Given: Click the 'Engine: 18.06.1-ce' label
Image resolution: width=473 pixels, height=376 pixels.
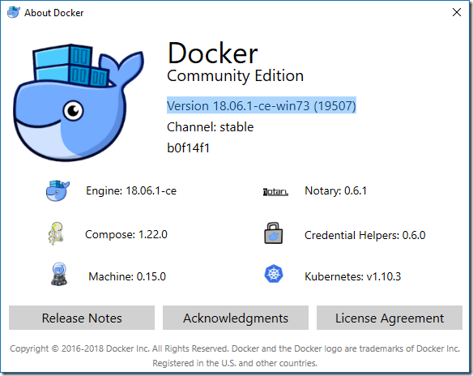Looking at the screenshot, I should 131,190.
